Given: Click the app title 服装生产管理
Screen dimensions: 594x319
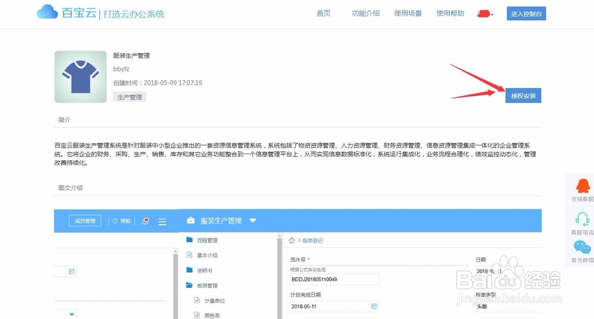Looking at the screenshot, I should point(131,56).
